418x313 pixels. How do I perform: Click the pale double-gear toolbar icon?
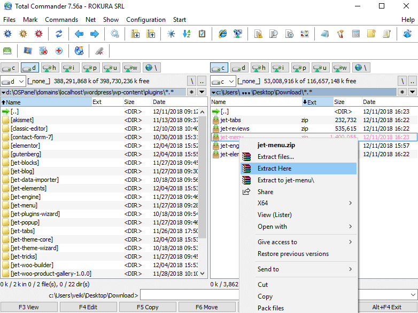(115, 34)
